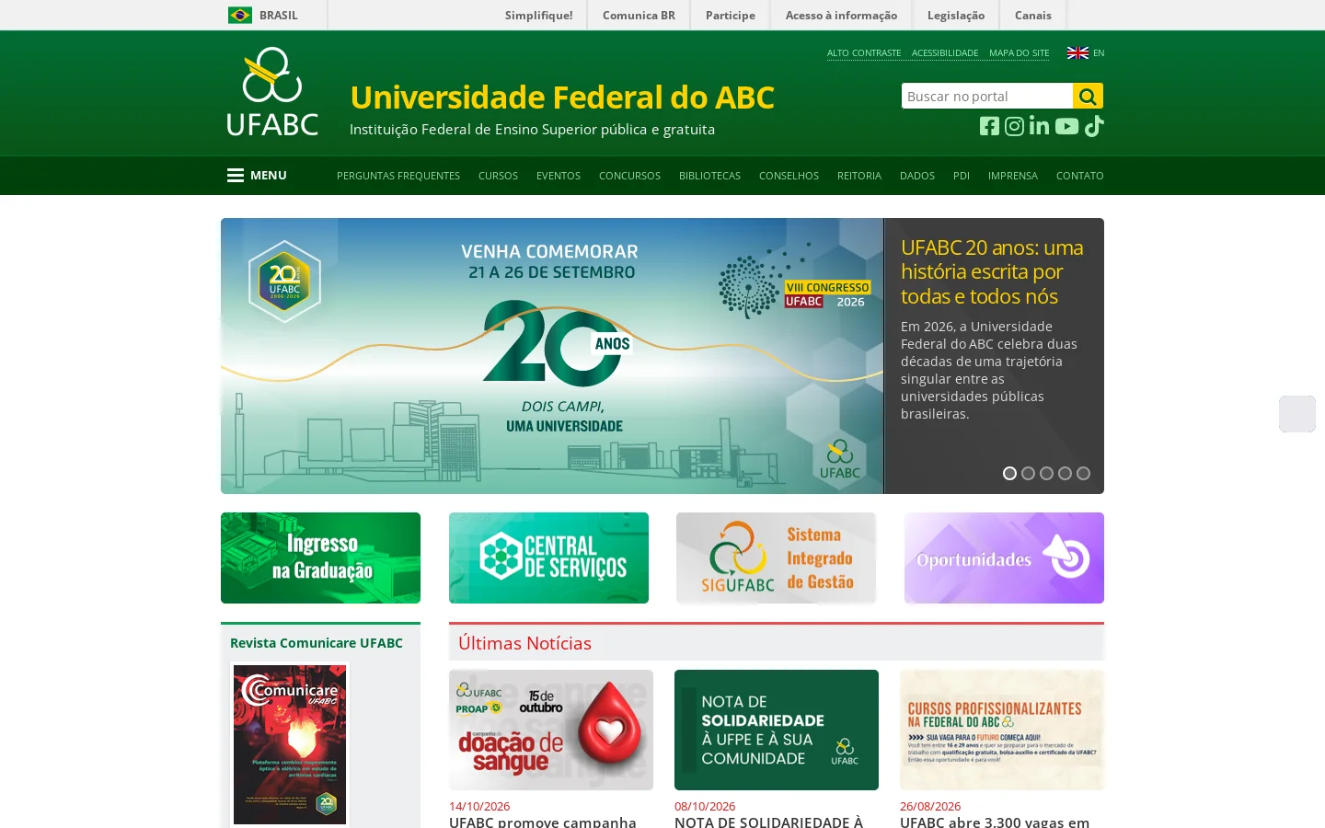The height and width of the screenshot is (828, 1325).
Task: Select fifth carousel slide dot
Action: (1083, 473)
